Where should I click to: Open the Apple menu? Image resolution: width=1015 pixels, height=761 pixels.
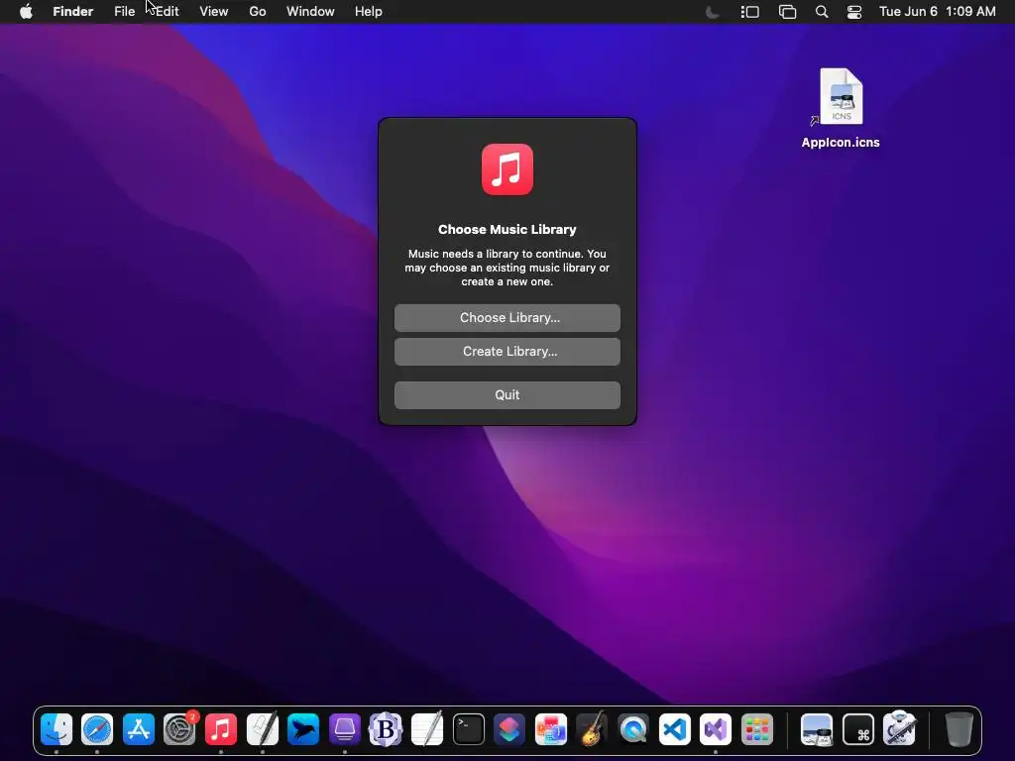coord(26,12)
